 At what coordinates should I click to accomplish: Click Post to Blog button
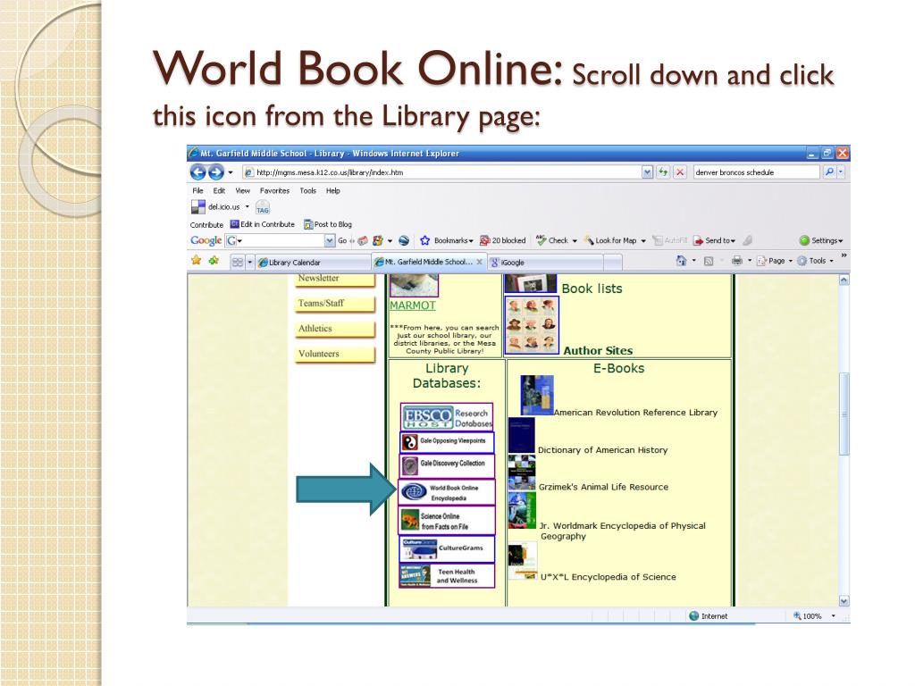coord(328,224)
